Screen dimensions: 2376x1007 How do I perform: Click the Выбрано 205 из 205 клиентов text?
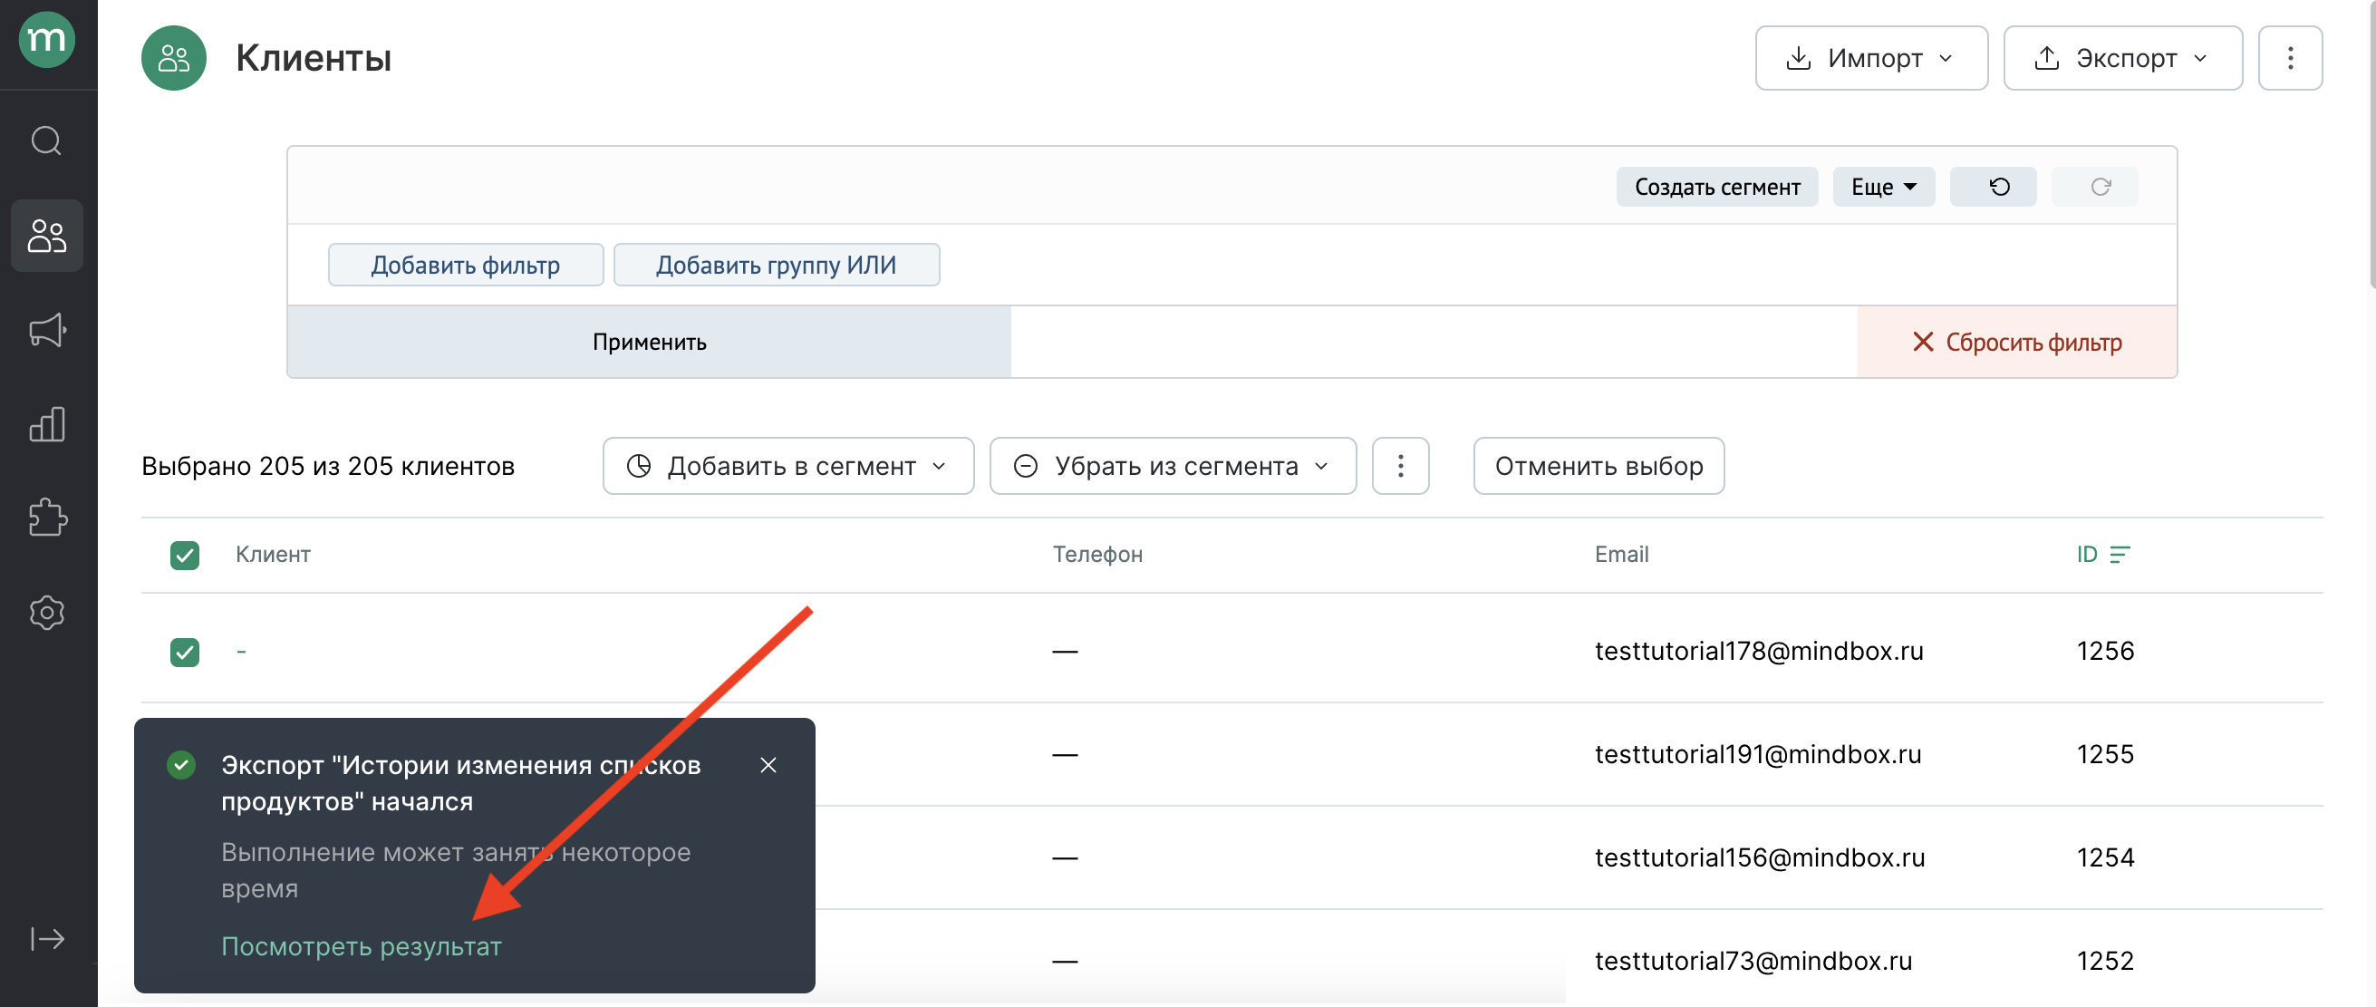(327, 467)
